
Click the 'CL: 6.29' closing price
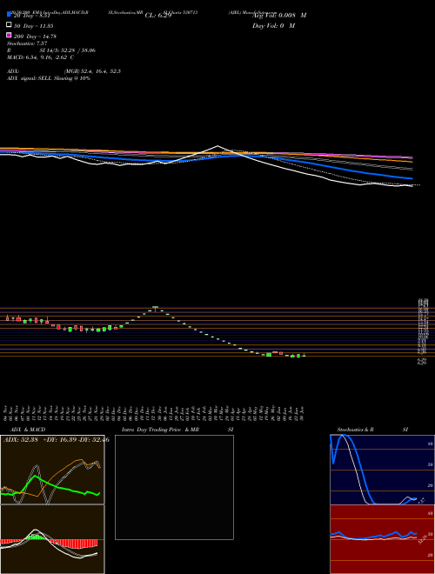(158, 16)
